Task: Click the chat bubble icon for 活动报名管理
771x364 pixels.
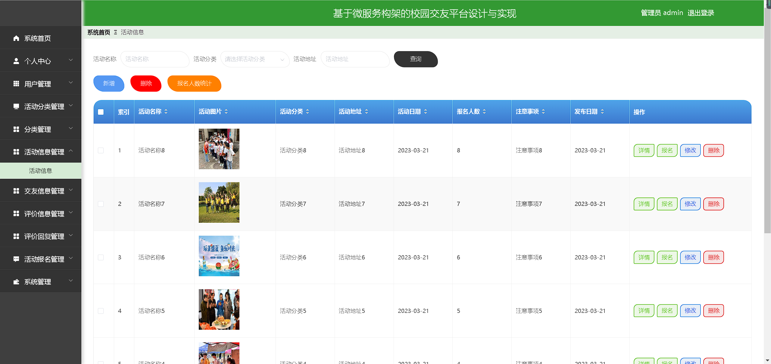Action: 16,259
